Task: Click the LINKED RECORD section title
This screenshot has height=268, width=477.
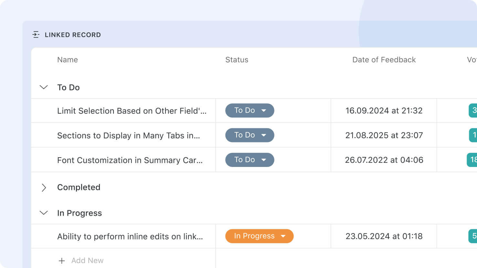Action: pyautogui.click(x=73, y=35)
